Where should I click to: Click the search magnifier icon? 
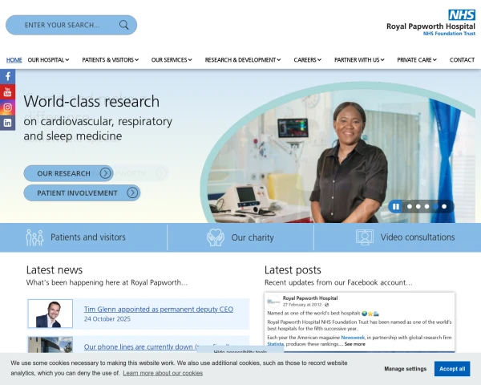(124, 25)
